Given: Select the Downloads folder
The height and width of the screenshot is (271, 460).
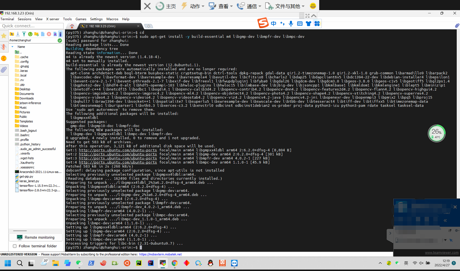Looking at the screenshot, I should click(x=26, y=98).
